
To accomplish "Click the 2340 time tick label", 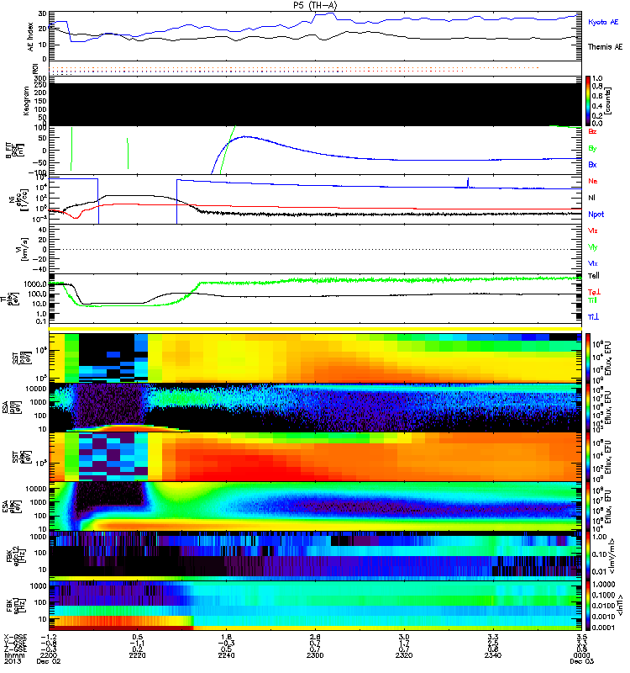I will pos(493,655).
